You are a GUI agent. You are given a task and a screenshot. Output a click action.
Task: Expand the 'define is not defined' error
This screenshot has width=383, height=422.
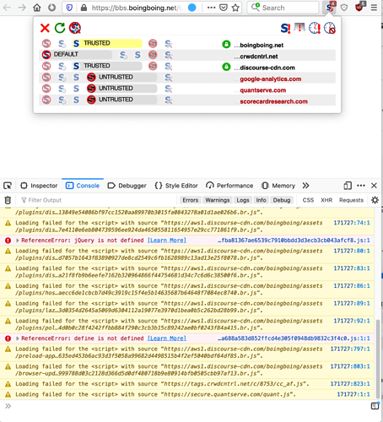[18, 338]
